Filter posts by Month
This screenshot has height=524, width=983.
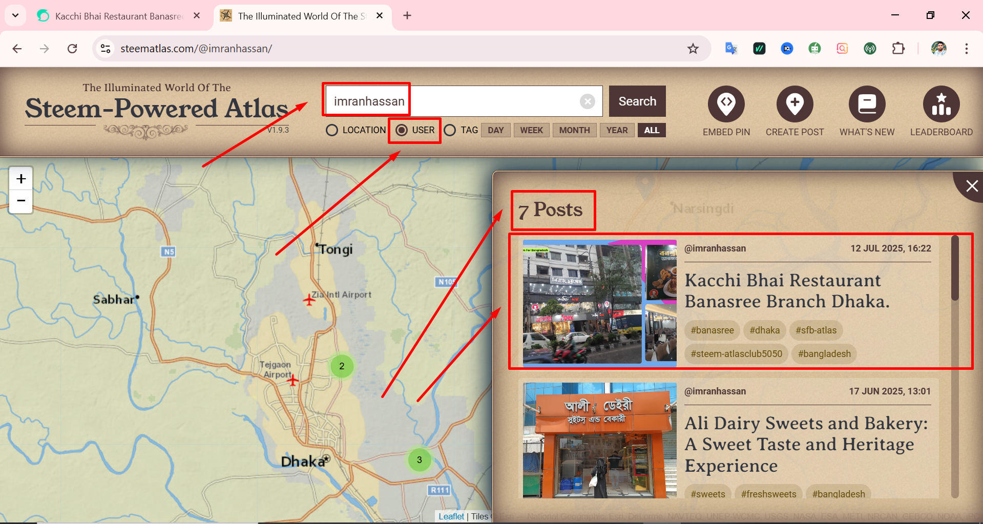pos(575,130)
